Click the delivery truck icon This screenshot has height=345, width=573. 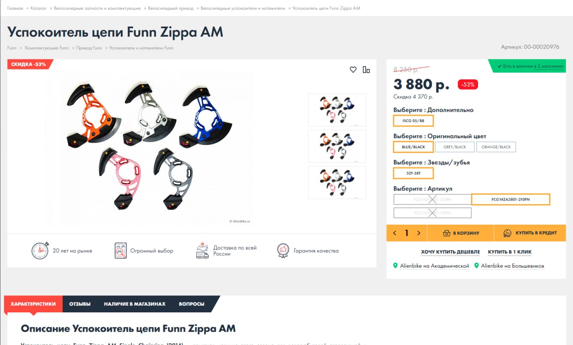pyautogui.click(x=202, y=251)
